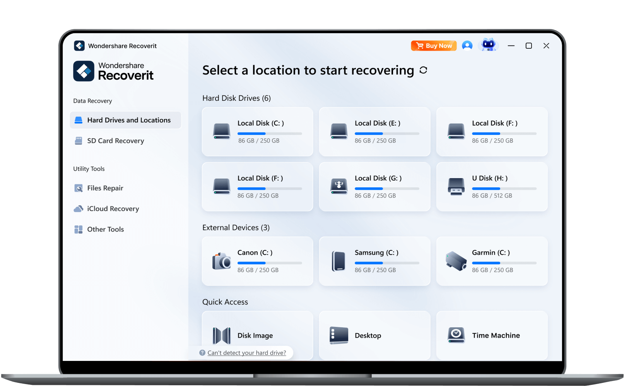Click the Local Disk (E:) storage usage bar

[387, 134]
